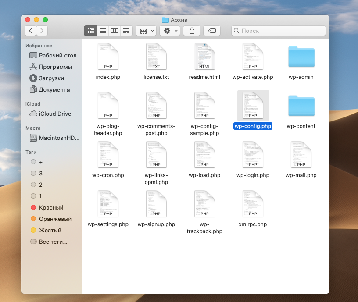Screen dimensions: 358x302
Task: Click the Поиск search field
Action: tap(279, 31)
